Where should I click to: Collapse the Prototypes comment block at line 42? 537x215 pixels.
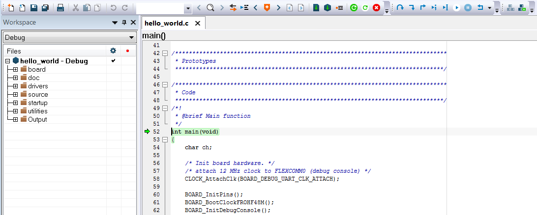coord(165,53)
